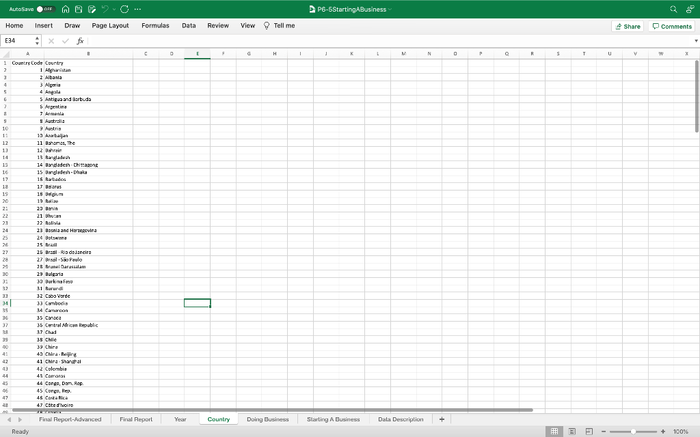Open the Undo history dropdown chevron
This screenshot has width=700, height=437.
pos(114,9)
